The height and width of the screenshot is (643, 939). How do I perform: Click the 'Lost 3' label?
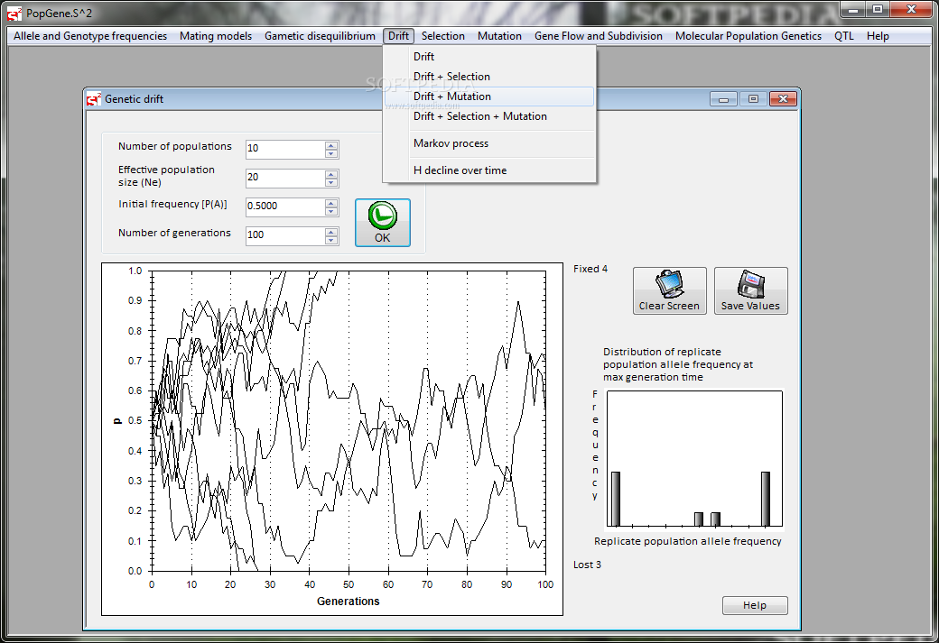point(587,565)
